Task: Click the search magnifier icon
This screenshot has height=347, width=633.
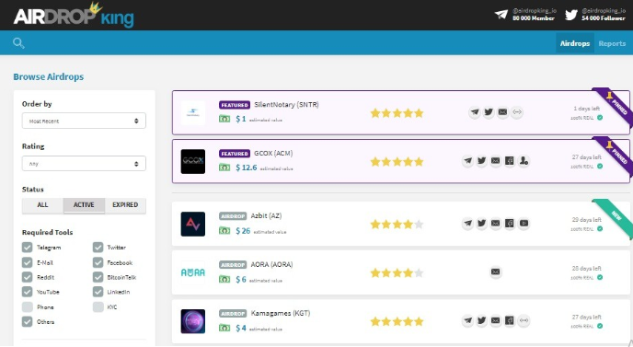Action: point(18,43)
